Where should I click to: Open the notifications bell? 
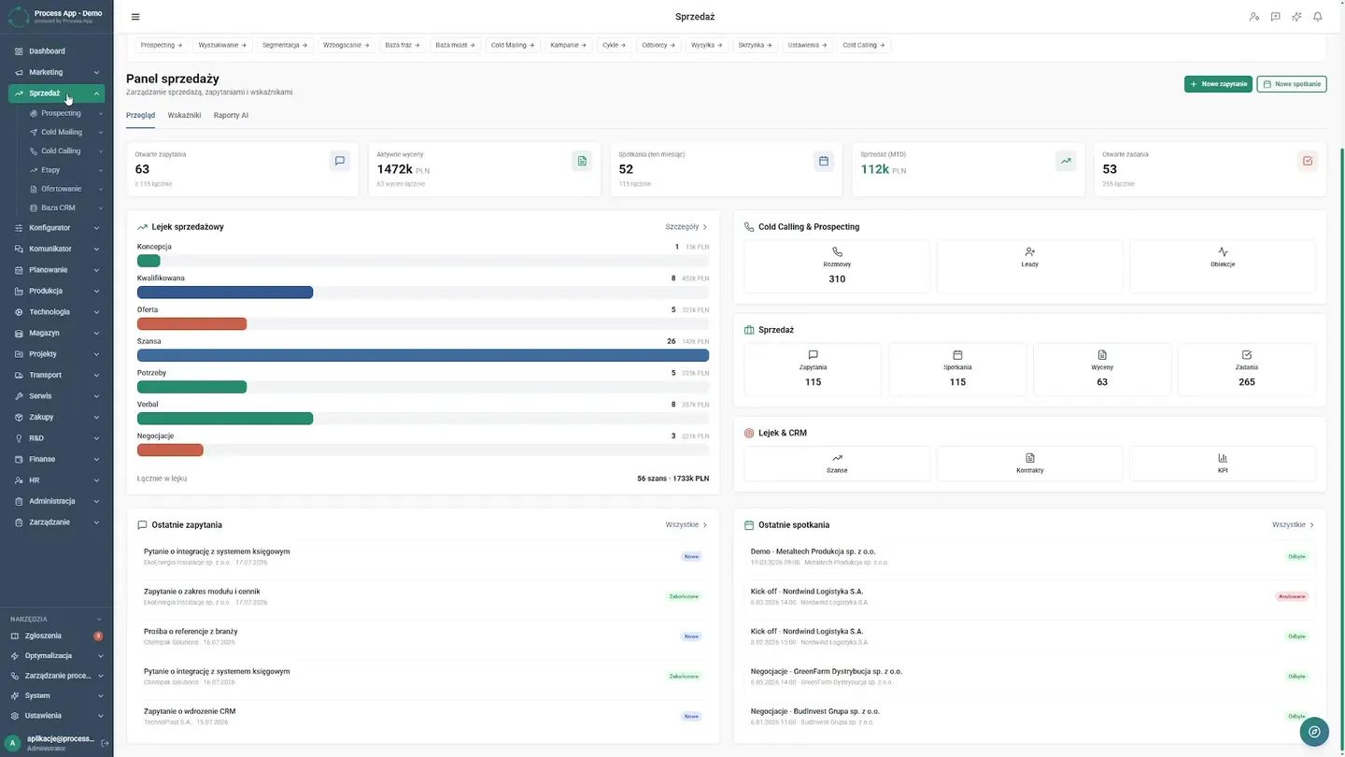tap(1318, 17)
